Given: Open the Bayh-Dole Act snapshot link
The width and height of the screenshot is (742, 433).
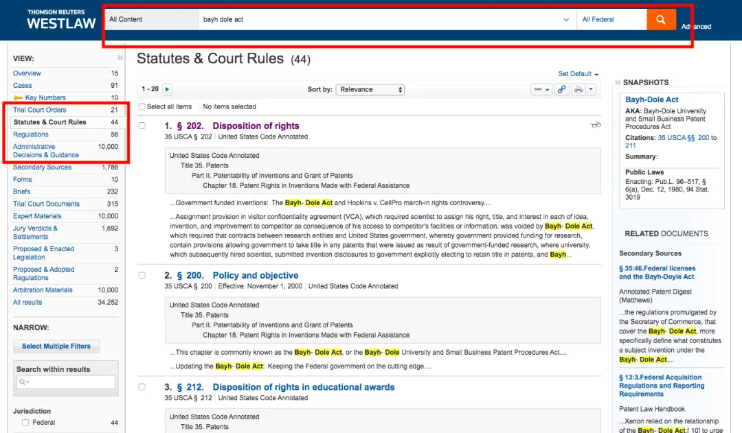Looking at the screenshot, I should pyautogui.click(x=651, y=100).
